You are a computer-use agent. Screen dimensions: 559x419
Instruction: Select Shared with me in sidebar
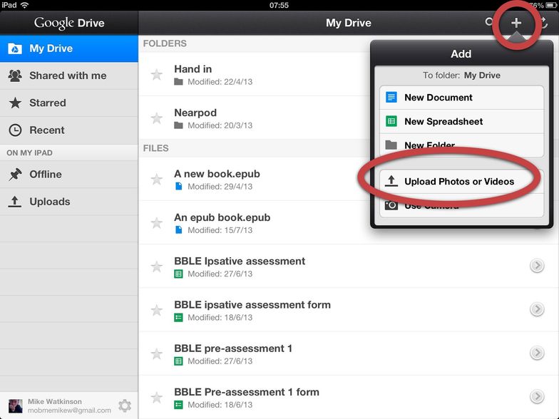[x=68, y=76]
